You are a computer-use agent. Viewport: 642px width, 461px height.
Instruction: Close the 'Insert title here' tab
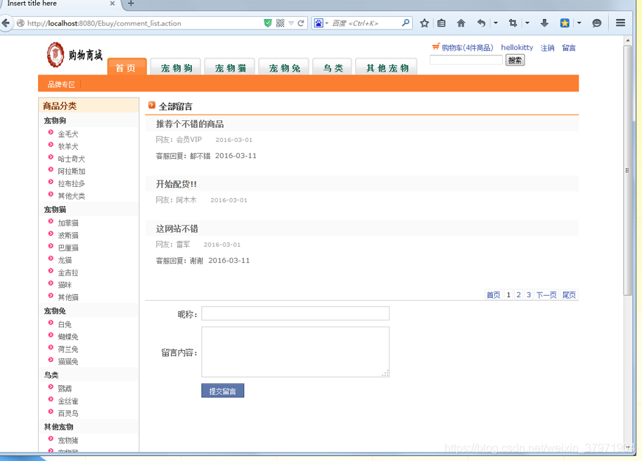(x=113, y=4)
